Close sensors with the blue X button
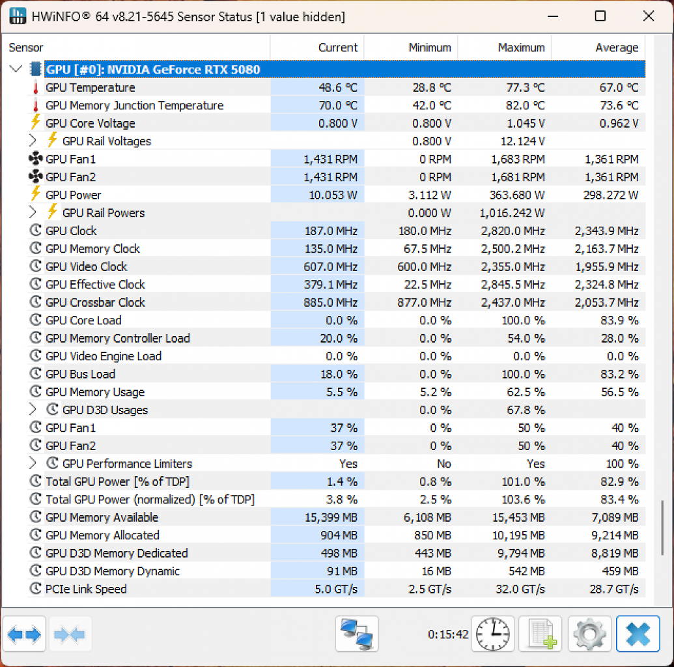 [638, 634]
